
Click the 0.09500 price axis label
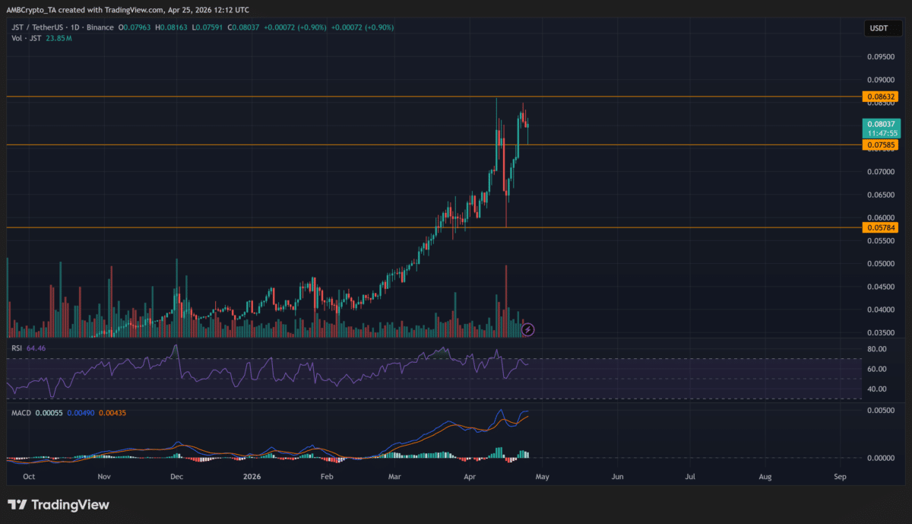(879, 56)
